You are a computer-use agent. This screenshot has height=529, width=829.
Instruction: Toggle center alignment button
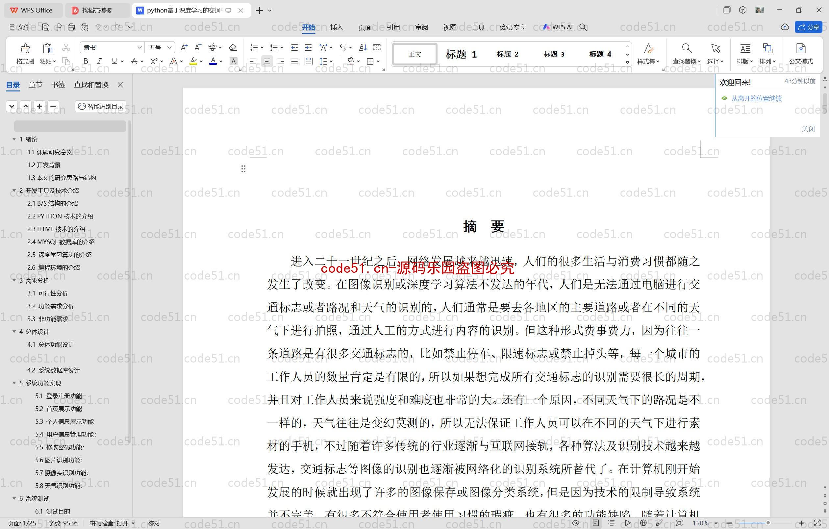[x=267, y=61]
